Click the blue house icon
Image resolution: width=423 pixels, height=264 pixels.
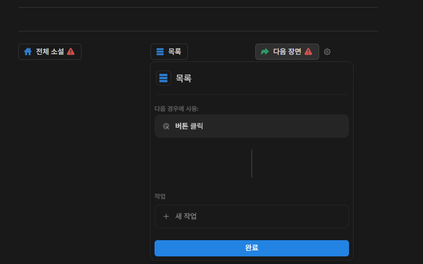(x=28, y=52)
